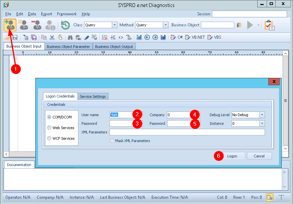This screenshot has width=293, height=204.
Task: Select the Documentation tab
Action: point(19,165)
